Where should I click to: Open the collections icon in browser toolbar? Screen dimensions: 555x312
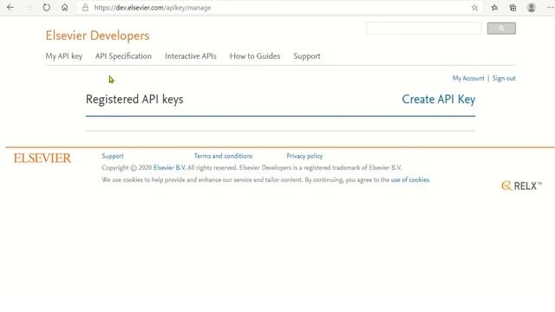click(x=513, y=8)
